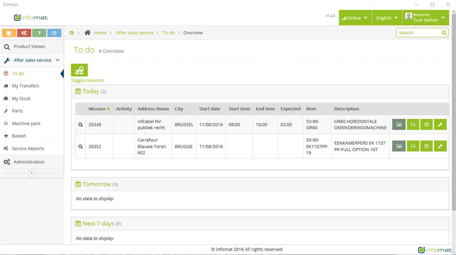456x255 pixels.
Task: Open the English language dropdown
Action: click(x=387, y=18)
